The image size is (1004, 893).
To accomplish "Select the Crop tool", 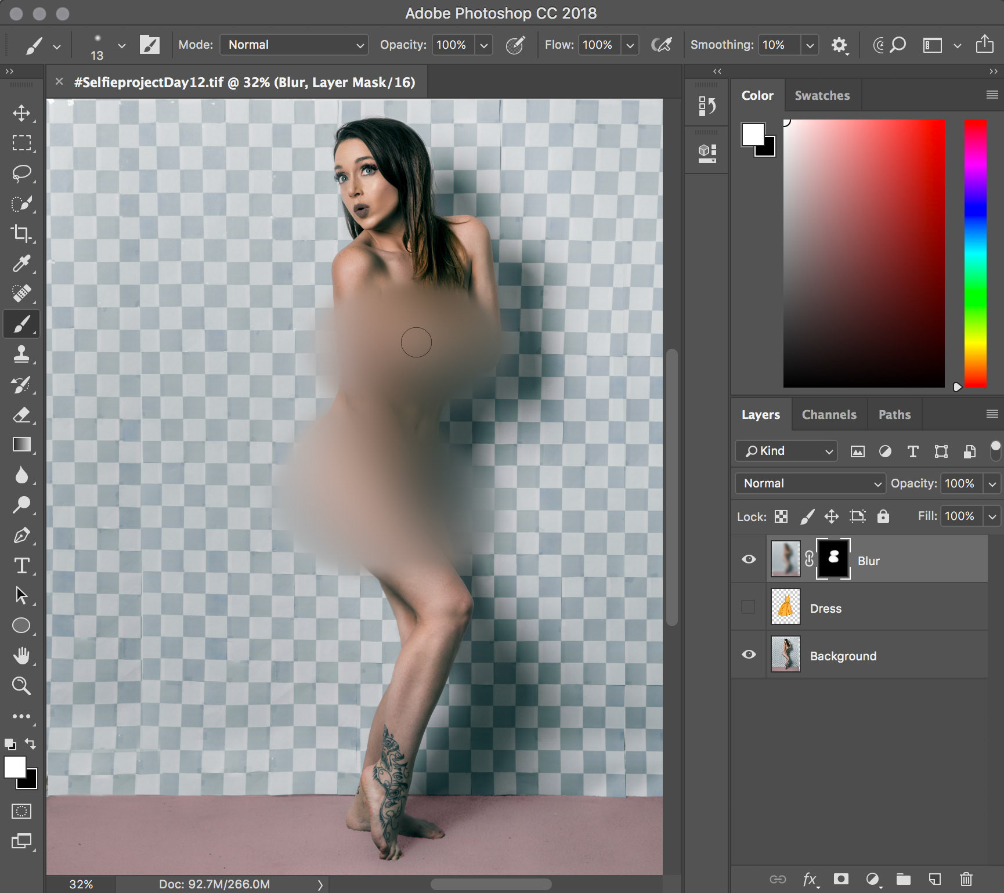I will (x=21, y=233).
